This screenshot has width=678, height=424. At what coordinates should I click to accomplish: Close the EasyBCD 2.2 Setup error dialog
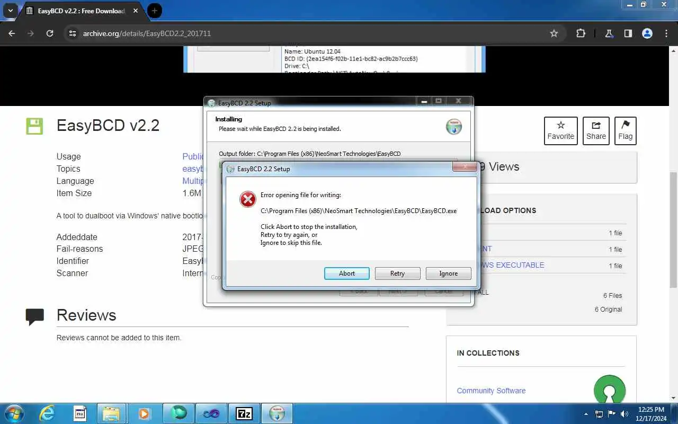pos(465,167)
